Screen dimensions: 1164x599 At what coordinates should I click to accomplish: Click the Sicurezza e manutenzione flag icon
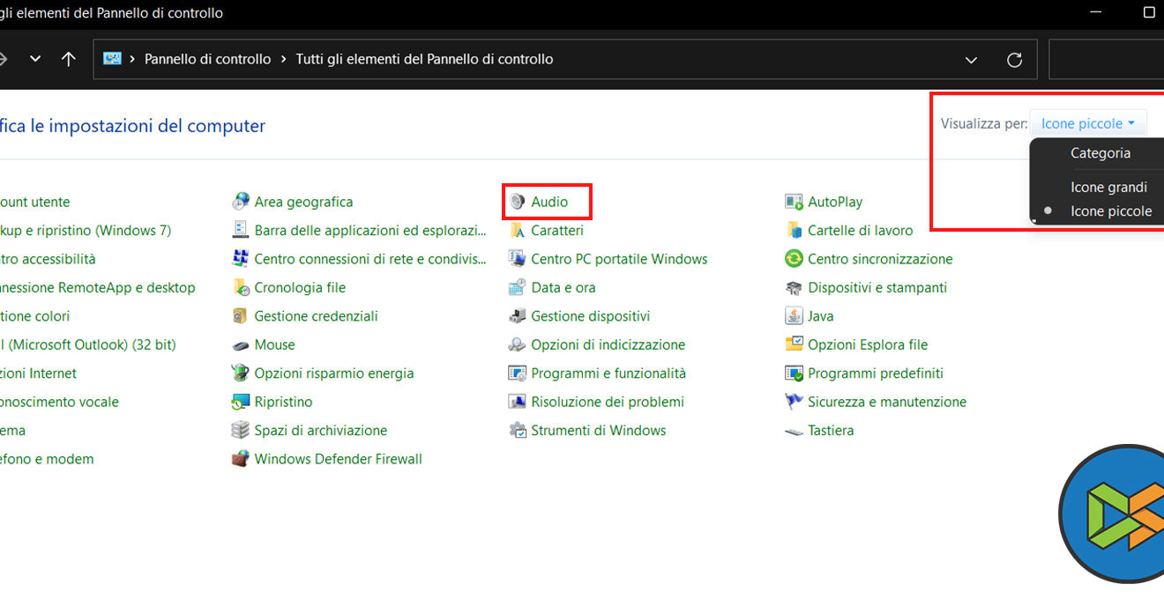tap(794, 402)
